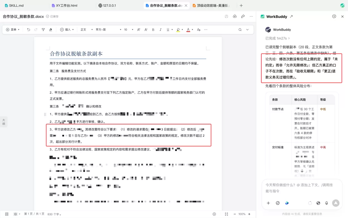Click the 第二条 服务费及支付方式 heading
Screen dimensions: 348x218
[x=68, y=71]
